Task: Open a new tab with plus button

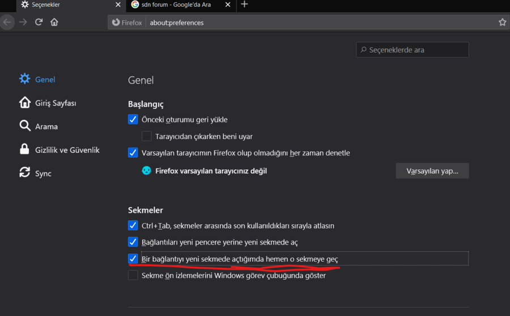Action: [244, 5]
